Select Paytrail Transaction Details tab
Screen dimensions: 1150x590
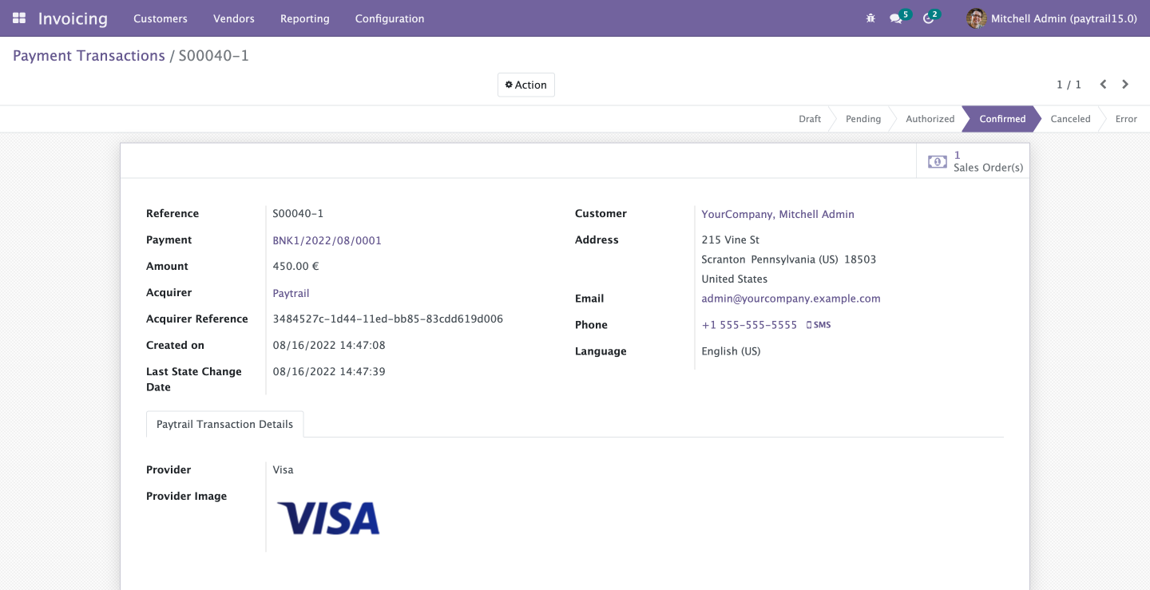click(224, 424)
